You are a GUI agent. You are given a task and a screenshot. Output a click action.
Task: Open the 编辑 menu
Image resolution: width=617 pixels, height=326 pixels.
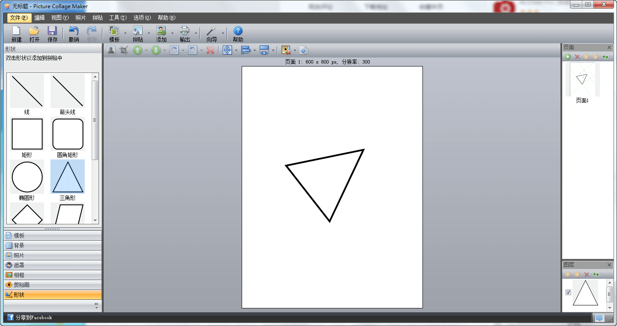[x=39, y=18]
